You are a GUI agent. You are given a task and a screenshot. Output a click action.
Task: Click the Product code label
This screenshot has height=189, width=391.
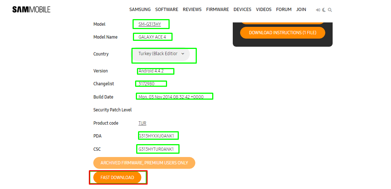coord(106,123)
